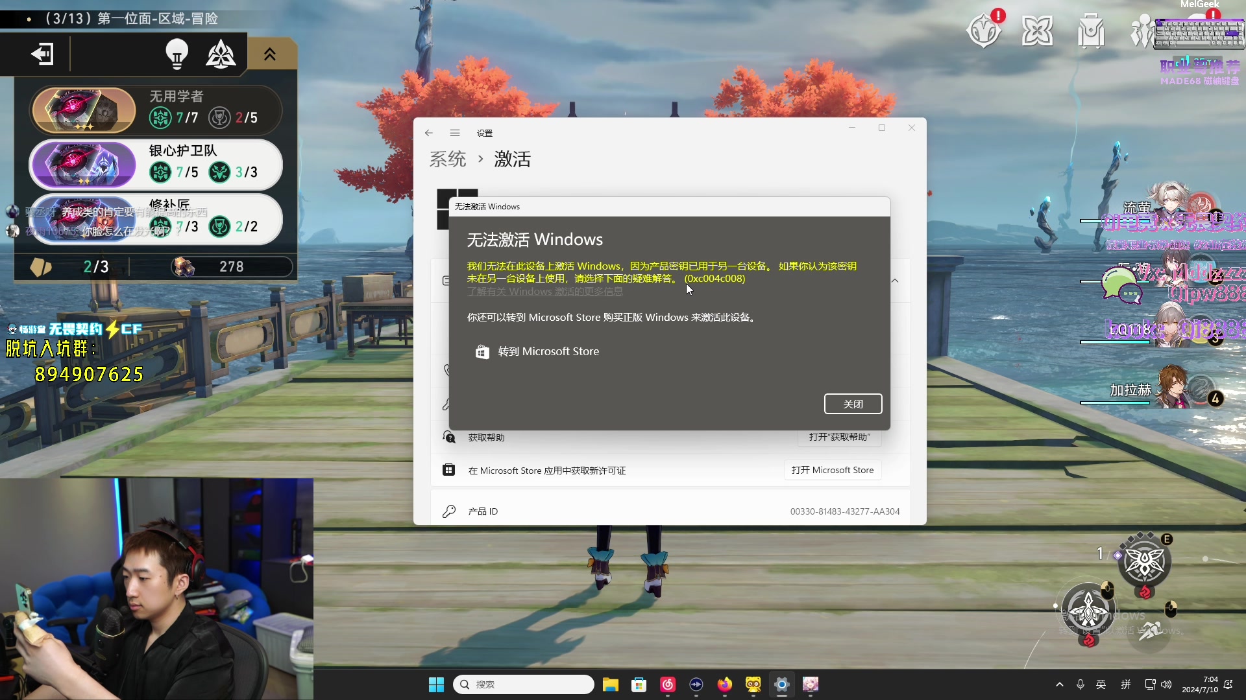
Task: Open the yellow mascot app in taskbar
Action: 753,684
